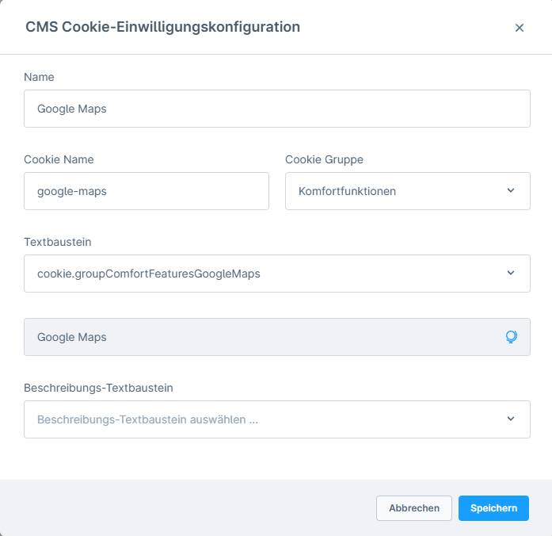Click the Name field label
Image resolution: width=552 pixels, height=536 pixels.
[x=39, y=77]
